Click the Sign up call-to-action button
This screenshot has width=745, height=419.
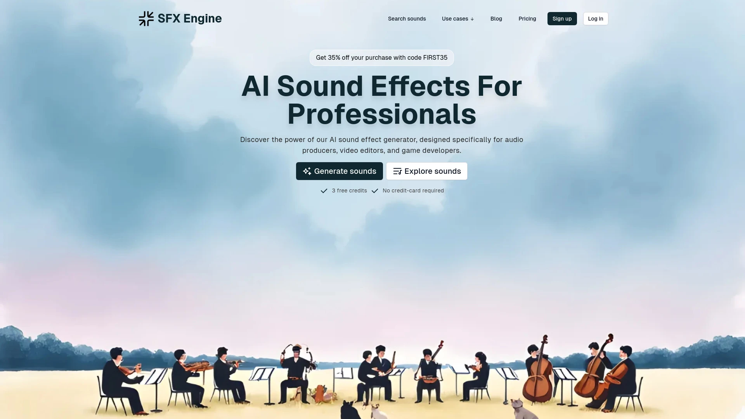tap(562, 18)
